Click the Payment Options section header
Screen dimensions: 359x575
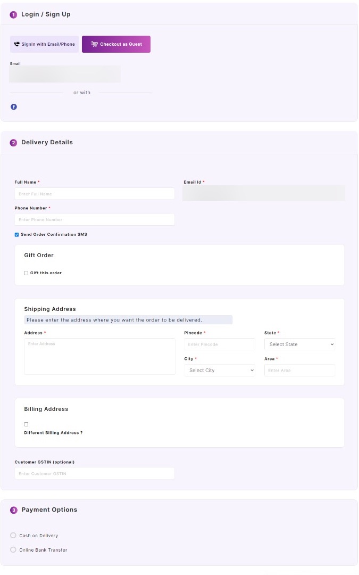click(x=49, y=510)
